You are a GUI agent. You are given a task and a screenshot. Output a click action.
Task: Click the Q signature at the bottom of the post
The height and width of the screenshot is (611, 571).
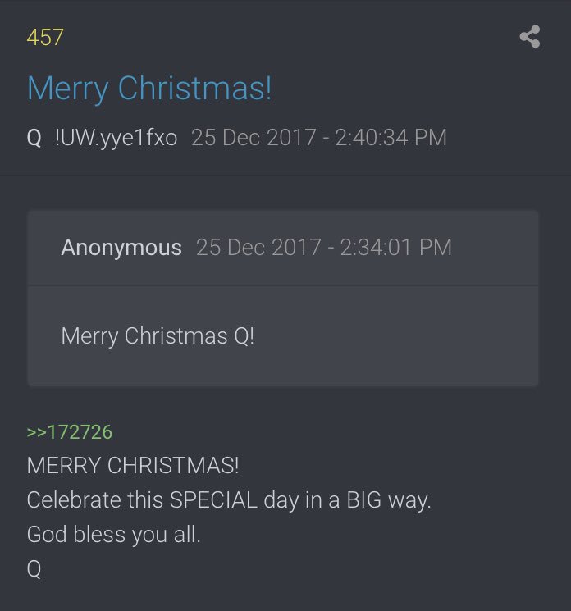click(x=34, y=569)
